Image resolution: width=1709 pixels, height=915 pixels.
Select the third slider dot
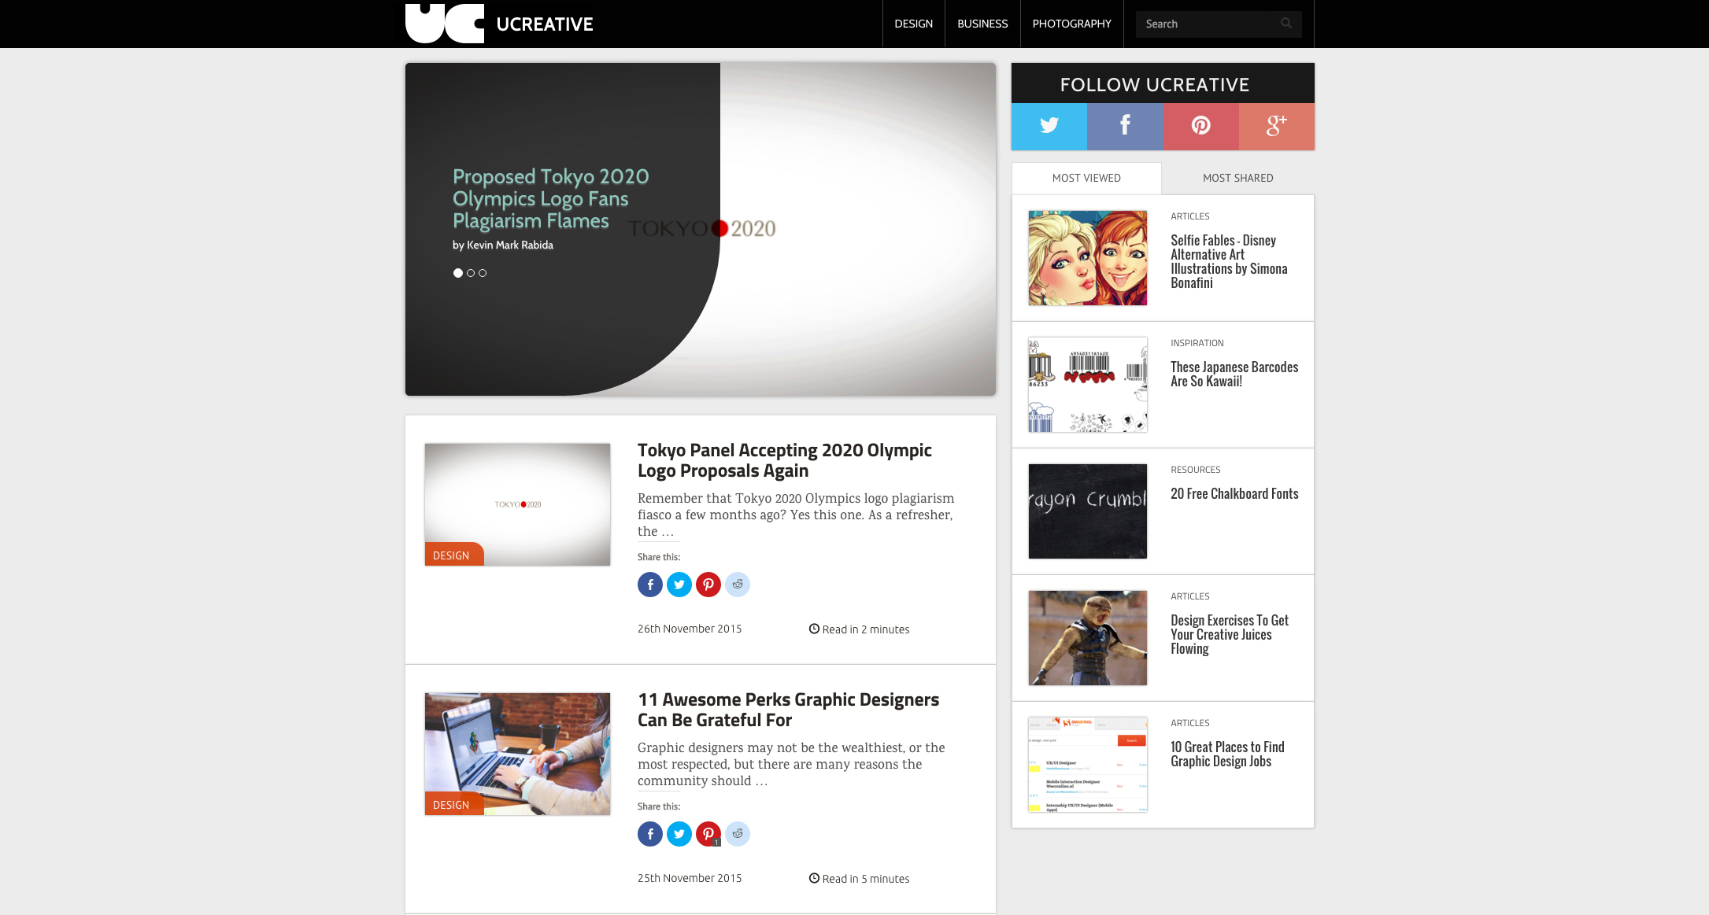point(483,273)
